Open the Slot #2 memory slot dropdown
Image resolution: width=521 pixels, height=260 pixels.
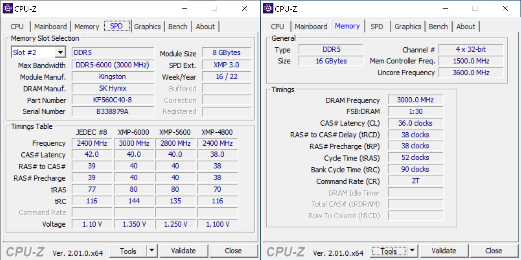point(60,53)
